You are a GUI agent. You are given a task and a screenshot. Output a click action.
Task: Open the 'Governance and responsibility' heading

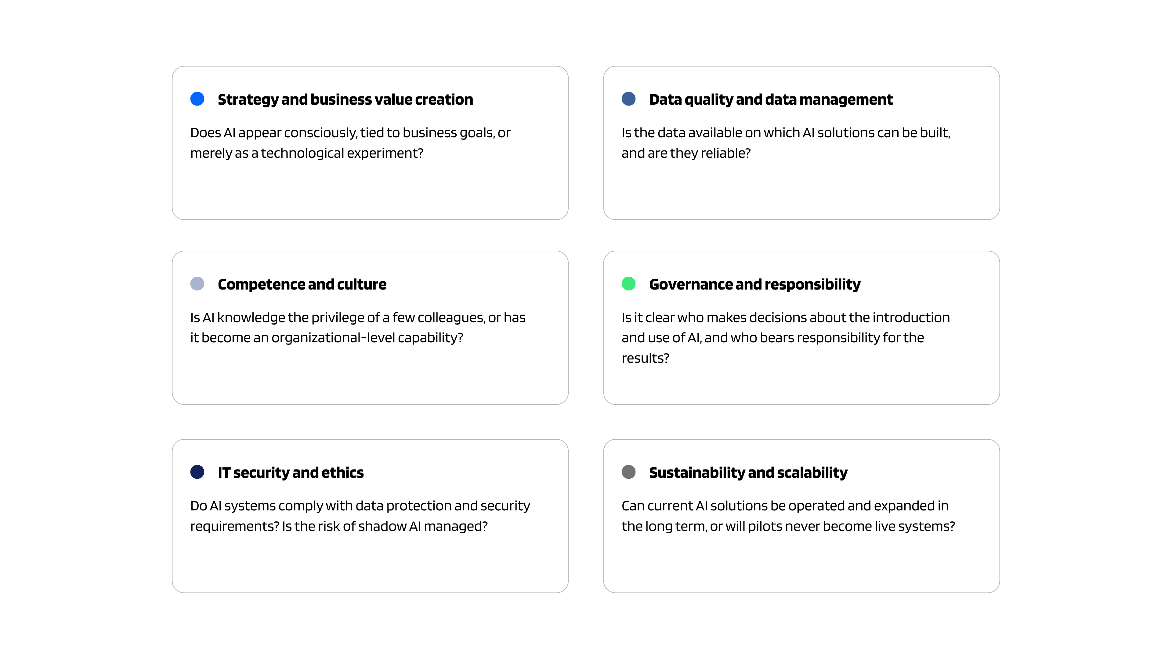pos(754,284)
